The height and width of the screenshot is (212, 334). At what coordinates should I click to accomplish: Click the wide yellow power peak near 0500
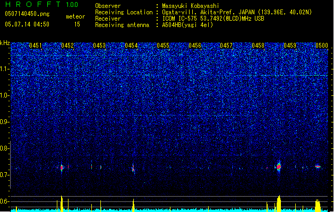click(318, 206)
